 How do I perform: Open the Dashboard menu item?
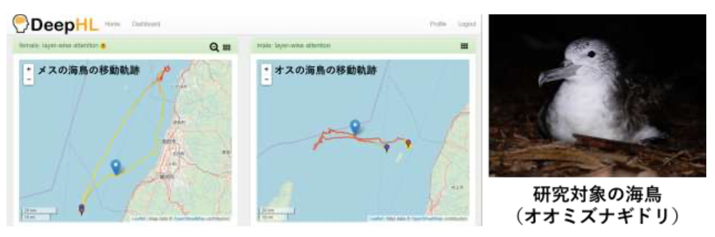146,24
